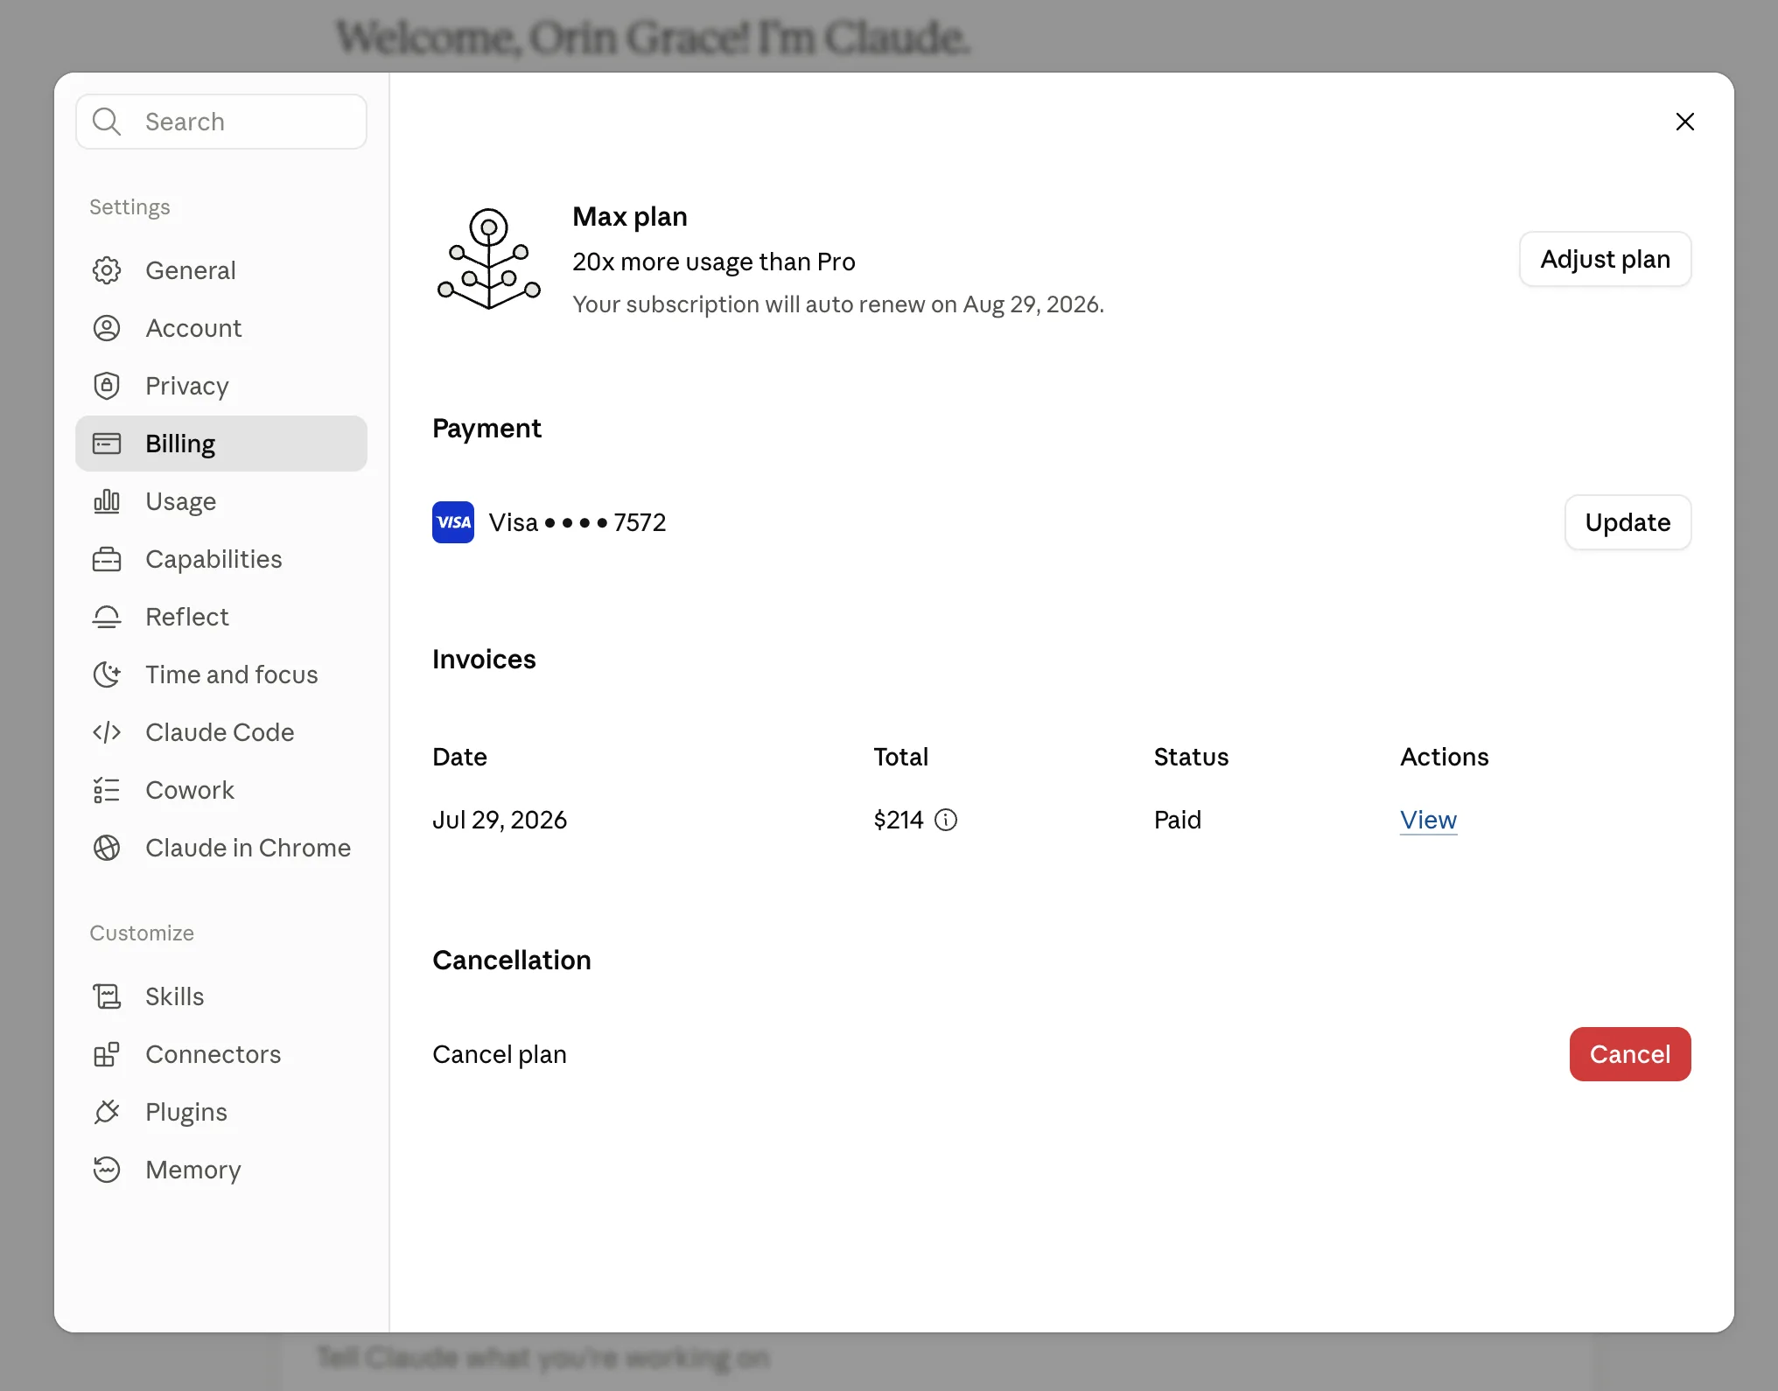Screen dimensions: 1778x1391
Task: Click the search magnifier icon
Action: [107, 122]
